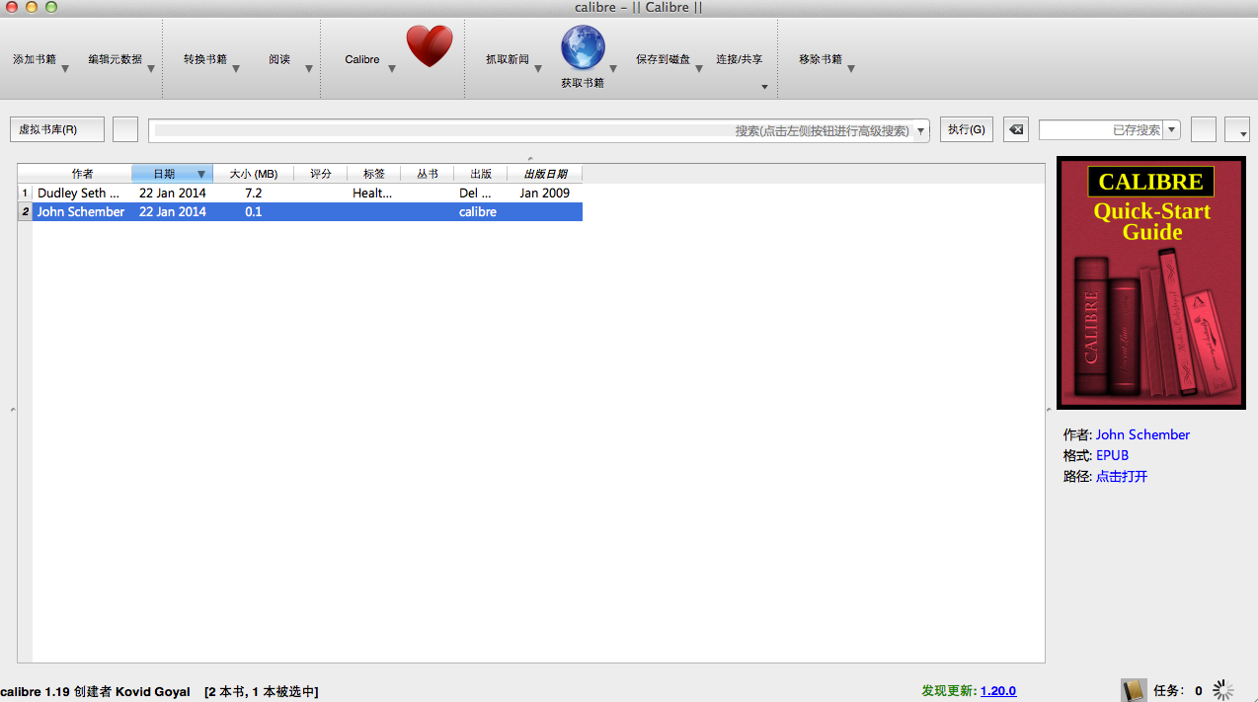Open the search history dropdown arrow
Image resolution: width=1258 pixels, height=702 pixels.
(x=921, y=130)
